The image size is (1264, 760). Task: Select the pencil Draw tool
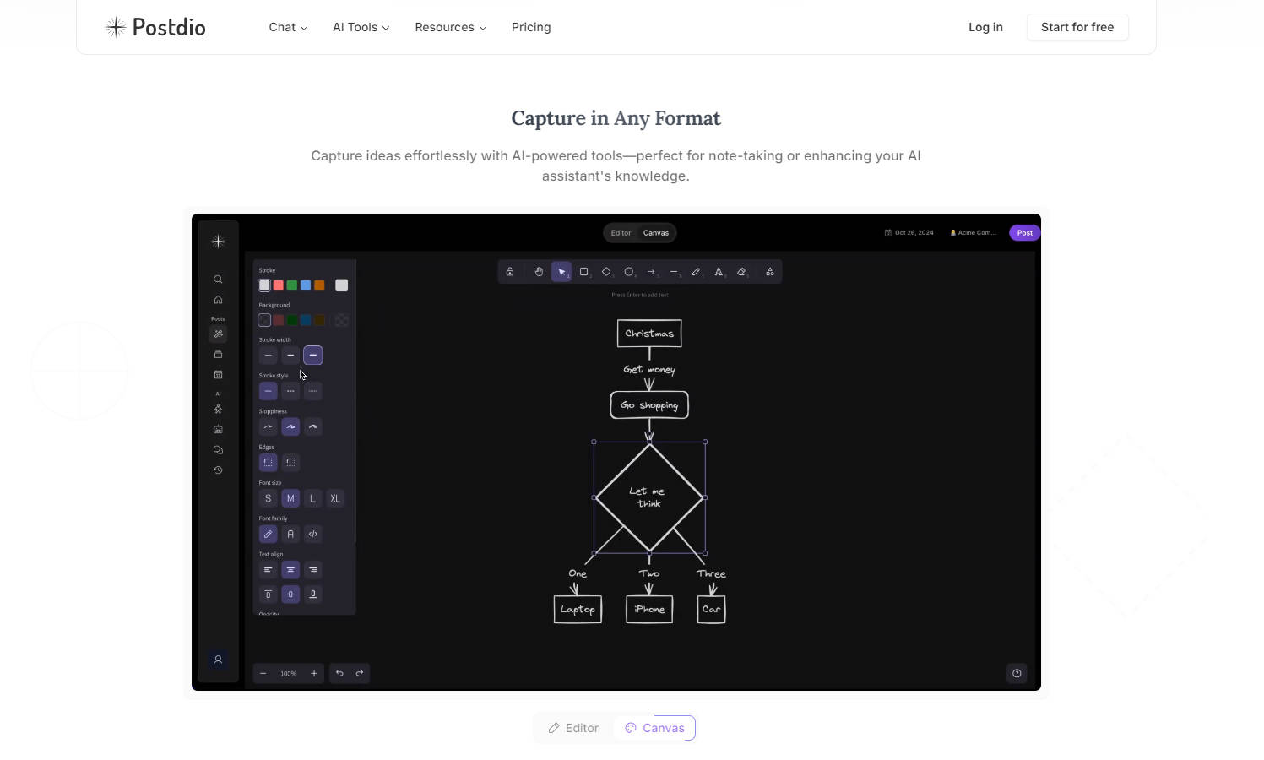click(x=696, y=272)
